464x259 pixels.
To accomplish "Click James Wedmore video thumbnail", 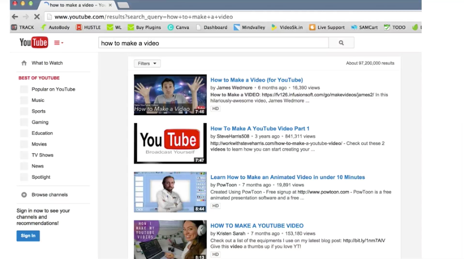I will [x=170, y=94].
